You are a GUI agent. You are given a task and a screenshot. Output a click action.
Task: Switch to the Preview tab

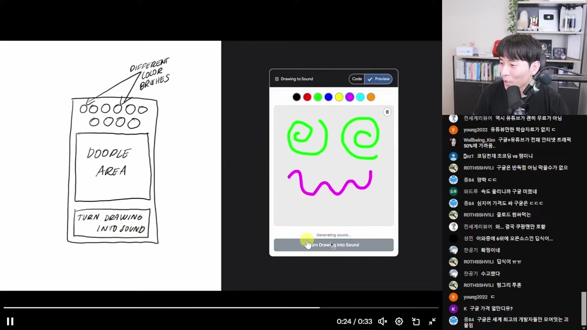click(378, 79)
